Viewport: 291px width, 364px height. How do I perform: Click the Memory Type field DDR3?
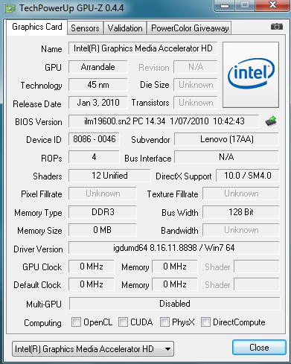coord(103,212)
